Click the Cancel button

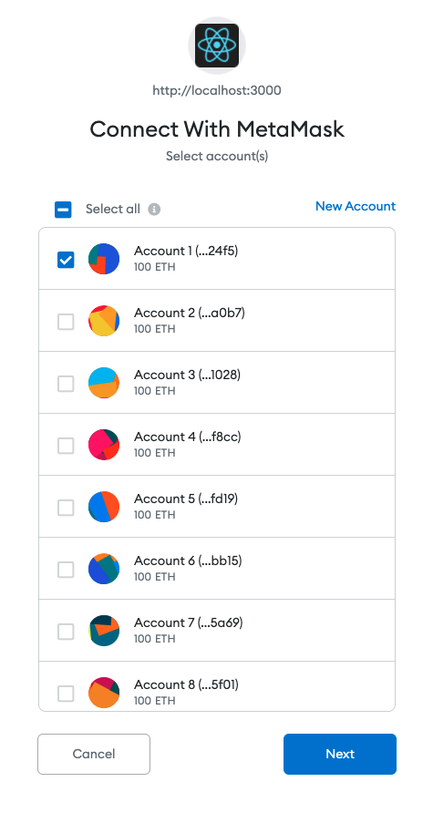(x=94, y=754)
